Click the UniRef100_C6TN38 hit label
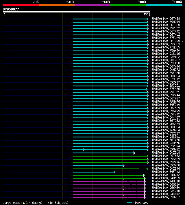 coord(166,19)
